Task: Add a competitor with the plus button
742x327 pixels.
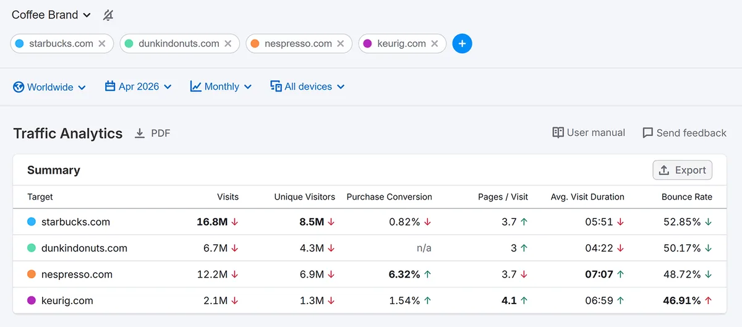Action: click(462, 44)
